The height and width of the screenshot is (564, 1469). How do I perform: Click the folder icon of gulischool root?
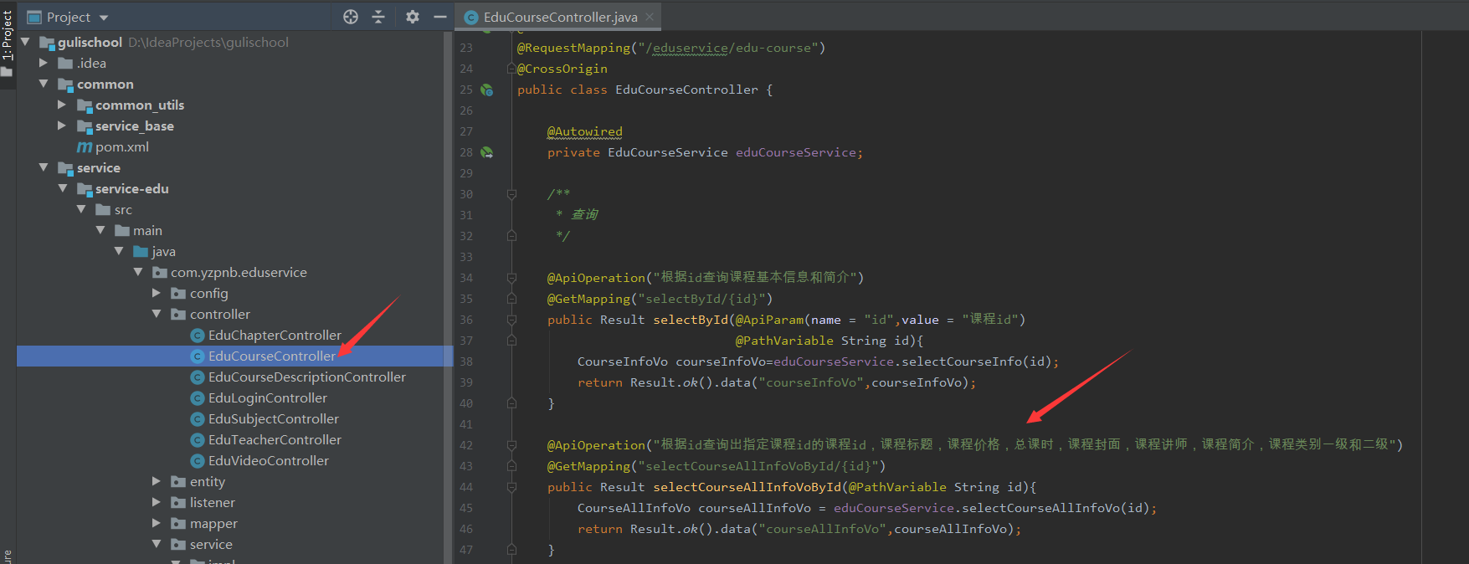[x=47, y=43]
